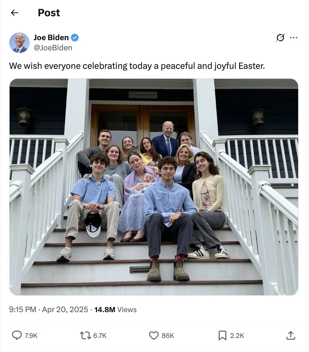
Task: Click the share upload arrow icon
Action: [x=290, y=335]
